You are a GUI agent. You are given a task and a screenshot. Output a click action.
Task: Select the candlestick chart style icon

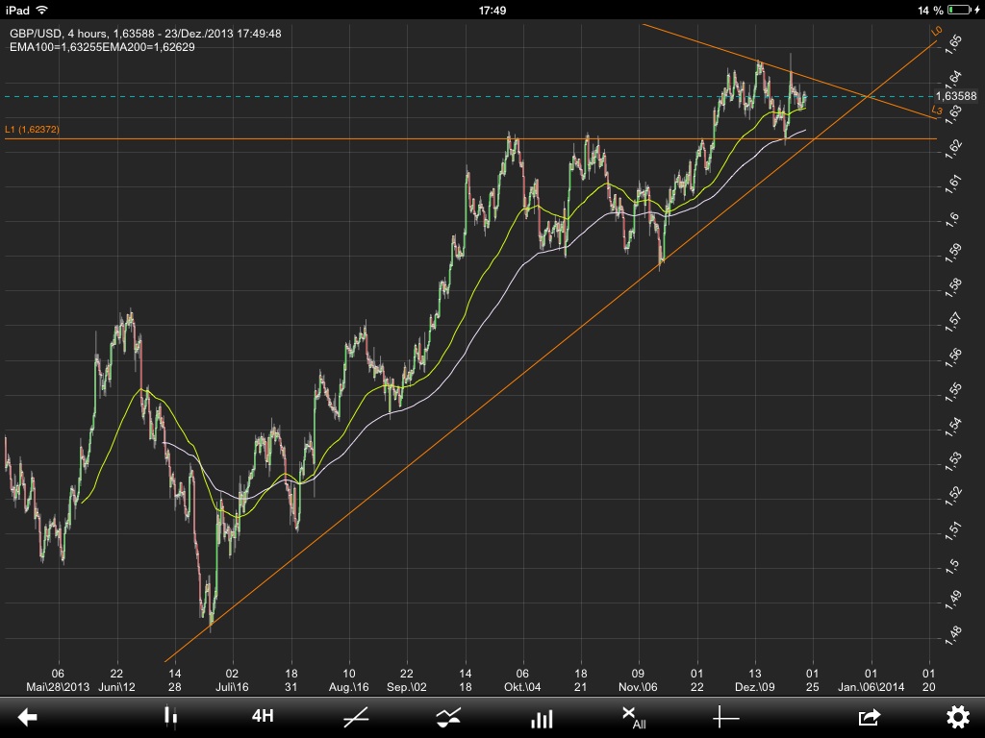pos(171,718)
